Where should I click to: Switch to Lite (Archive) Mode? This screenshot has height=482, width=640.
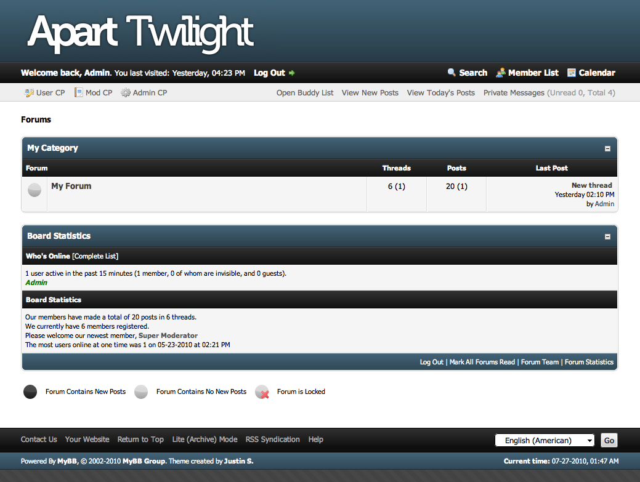[x=205, y=439]
